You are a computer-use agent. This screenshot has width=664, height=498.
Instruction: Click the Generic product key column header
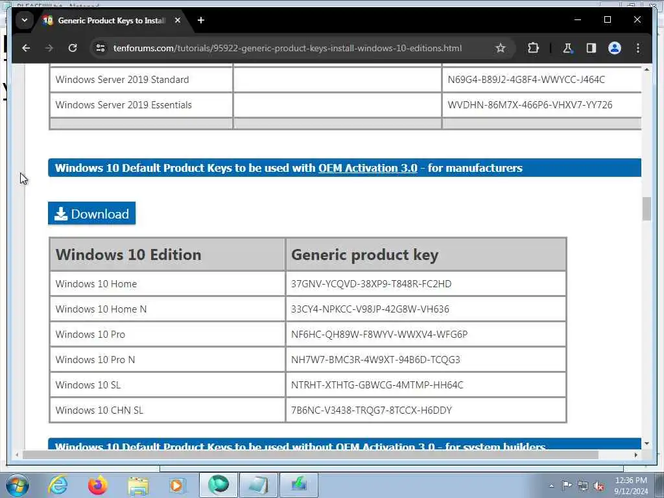click(x=426, y=254)
